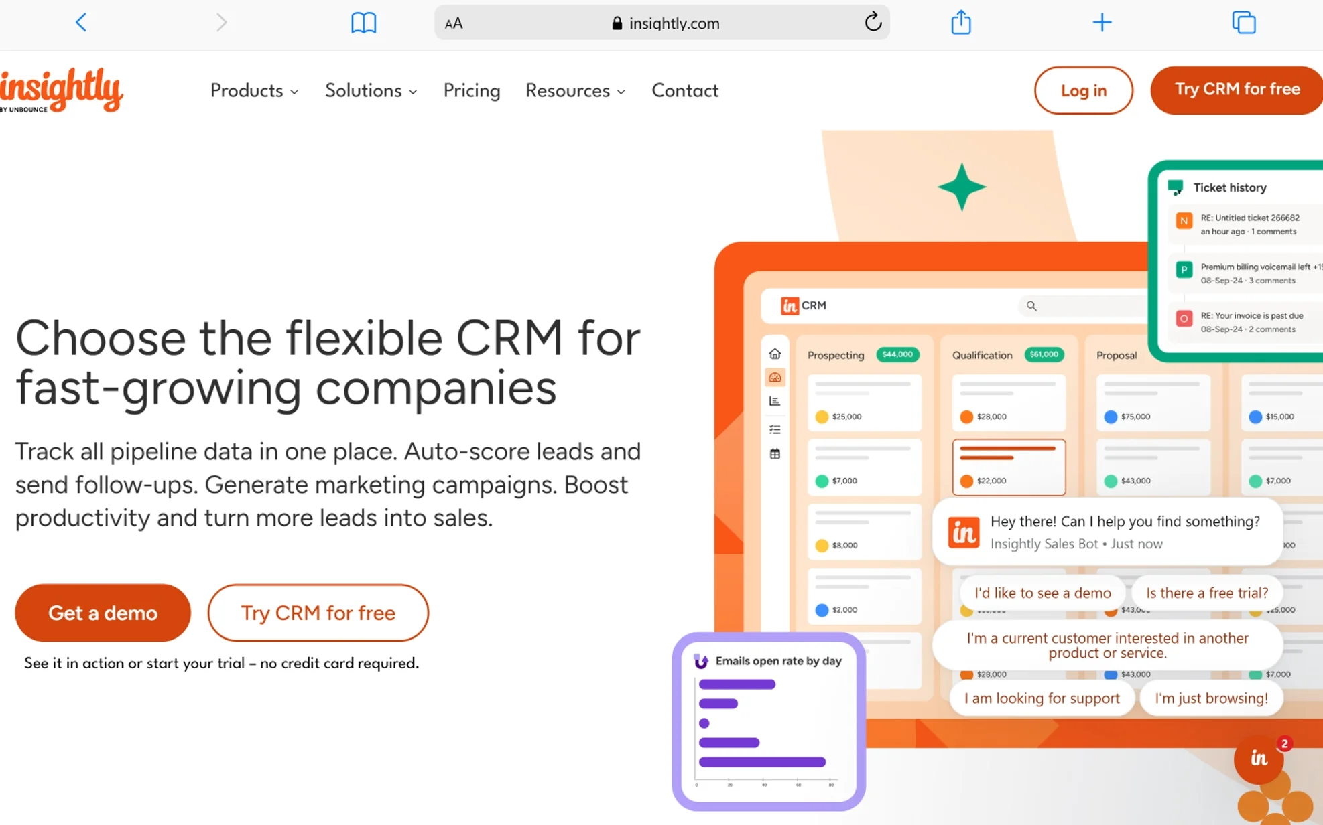The image size is (1323, 825).
Task: Click 'See it in action' no credit card note
Action: click(221, 663)
